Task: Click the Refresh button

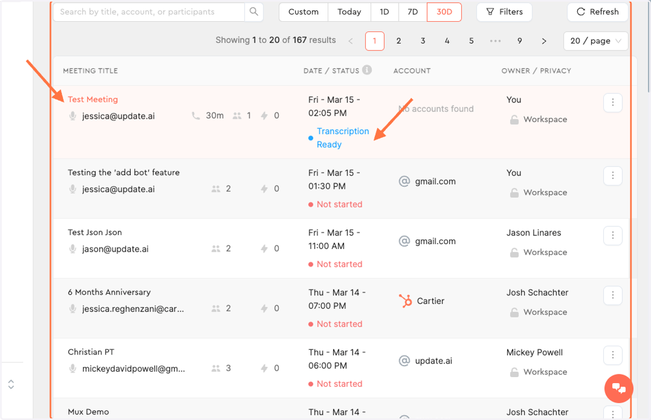Action: [598, 12]
